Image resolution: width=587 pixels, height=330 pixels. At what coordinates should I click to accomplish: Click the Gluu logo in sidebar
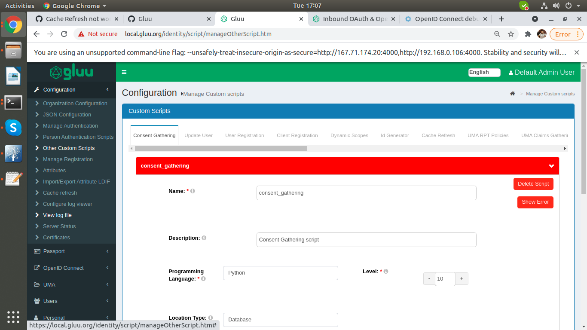71,72
